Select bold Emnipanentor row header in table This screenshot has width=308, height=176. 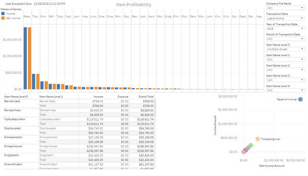pos(13,137)
